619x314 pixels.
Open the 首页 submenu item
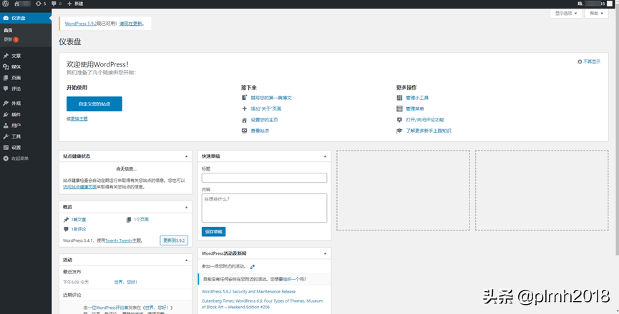(9, 30)
